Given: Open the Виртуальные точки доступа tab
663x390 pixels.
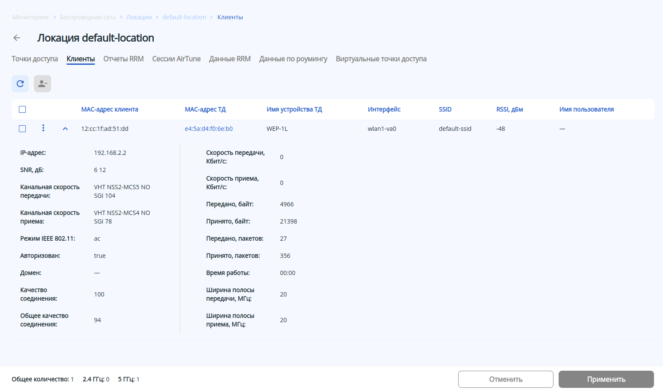Looking at the screenshot, I should 381,59.
